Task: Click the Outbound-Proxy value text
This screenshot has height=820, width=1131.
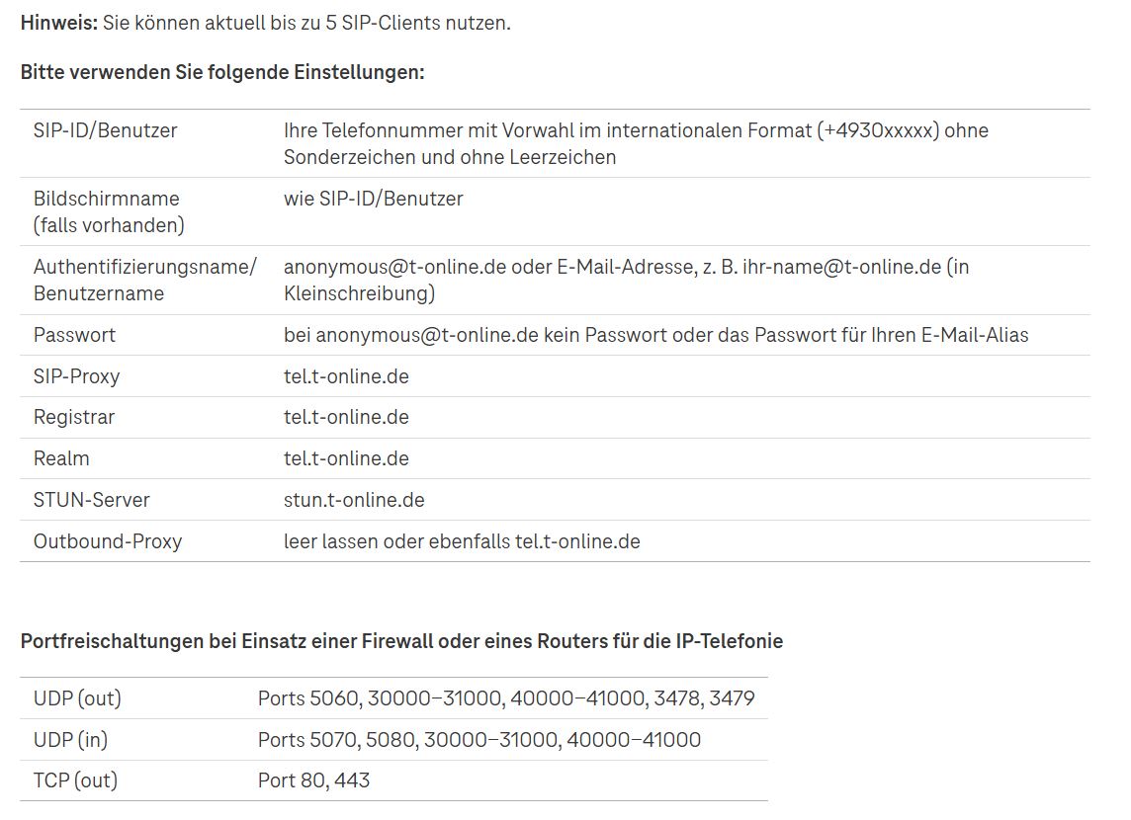Action: [462, 541]
